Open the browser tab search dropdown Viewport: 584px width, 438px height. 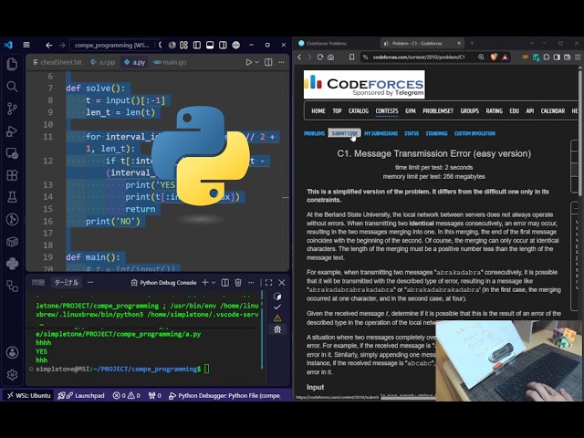pyautogui.click(x=532, y=43)
